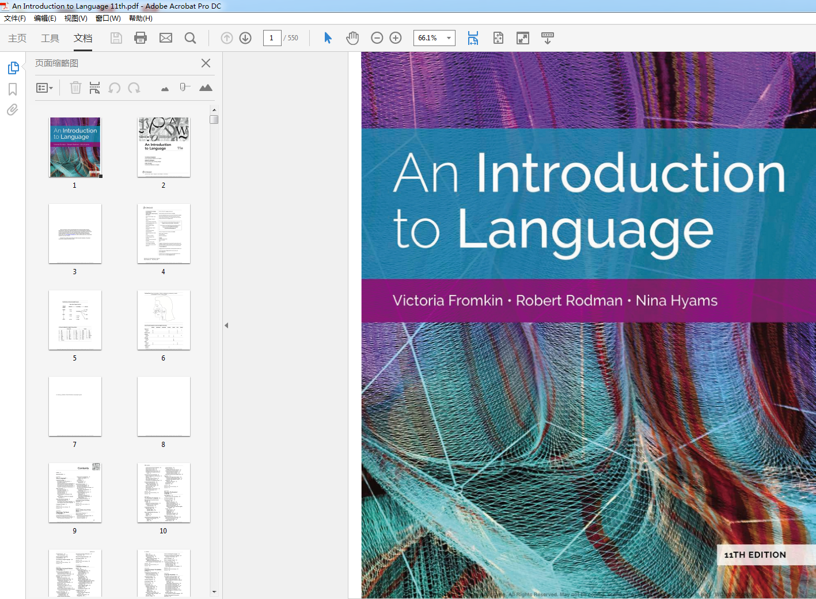
Task: Click the page number input field
Action: (x=272, y=38)
